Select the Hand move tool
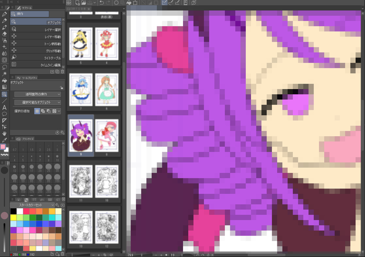The image size is (365, 257). tap(5, 134)
